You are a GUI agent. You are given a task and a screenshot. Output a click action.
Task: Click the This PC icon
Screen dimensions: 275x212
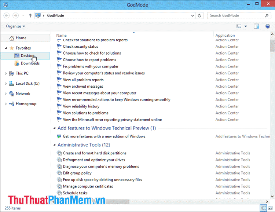pos(12,73)
